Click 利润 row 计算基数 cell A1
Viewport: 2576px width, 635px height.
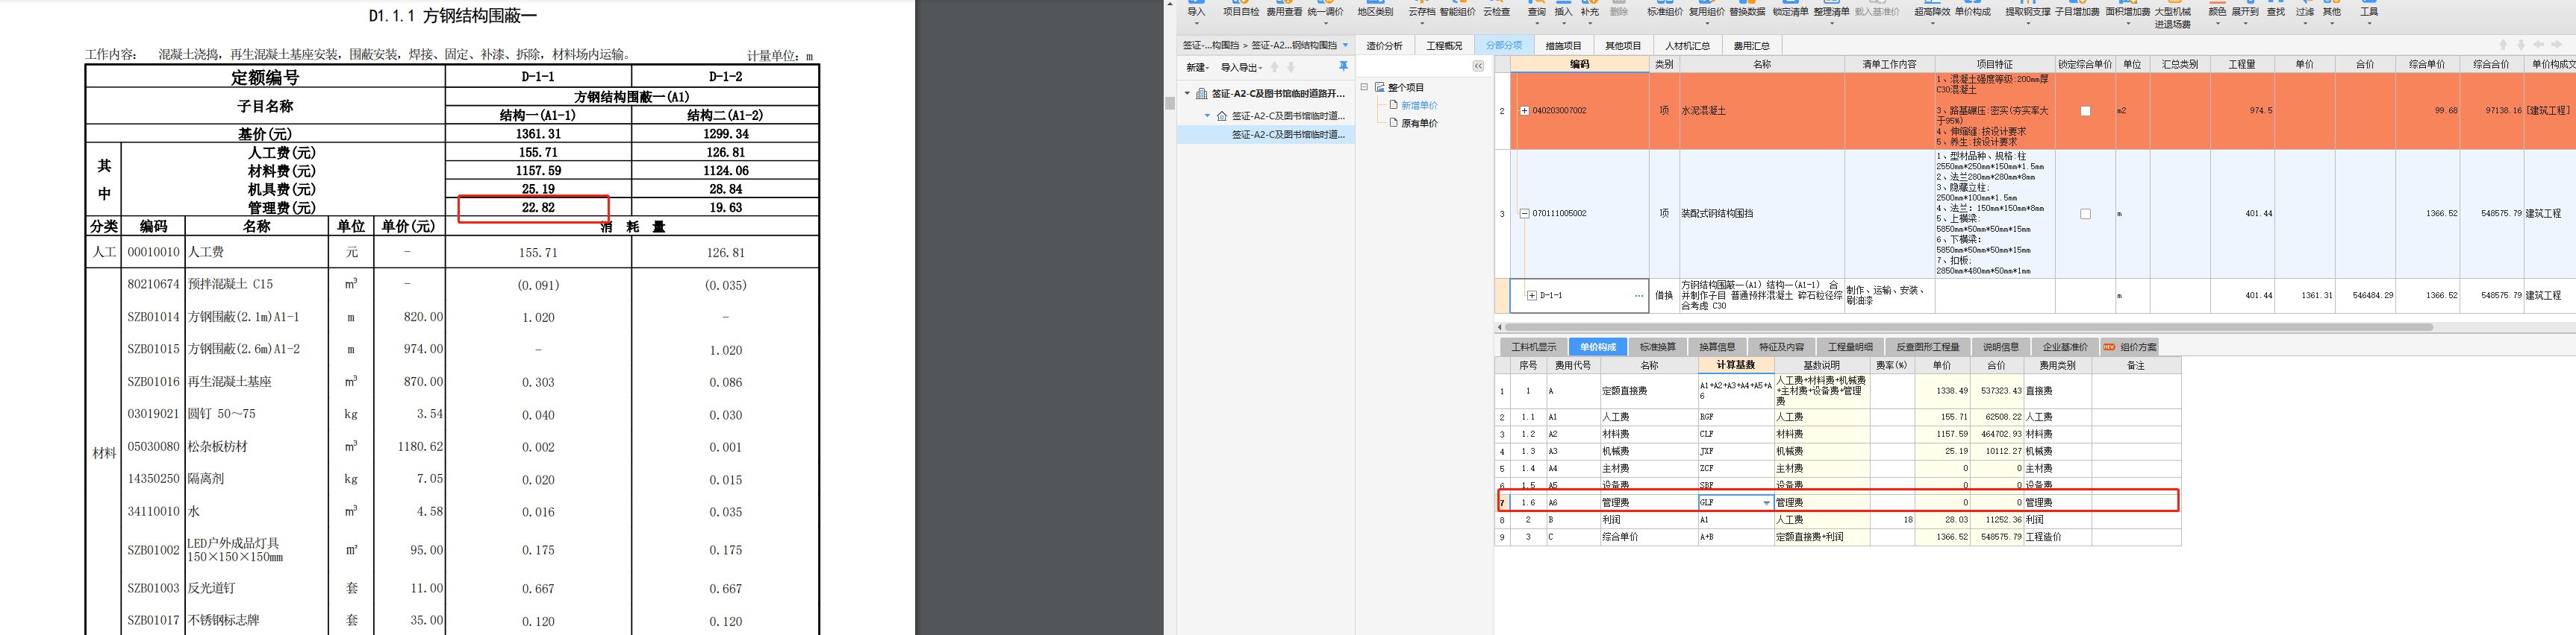coord(1735,520)
